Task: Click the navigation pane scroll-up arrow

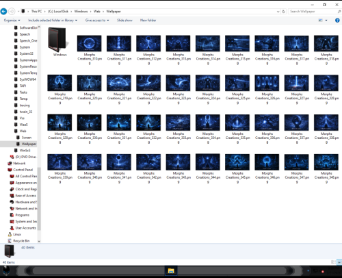Action: [39, 27]
